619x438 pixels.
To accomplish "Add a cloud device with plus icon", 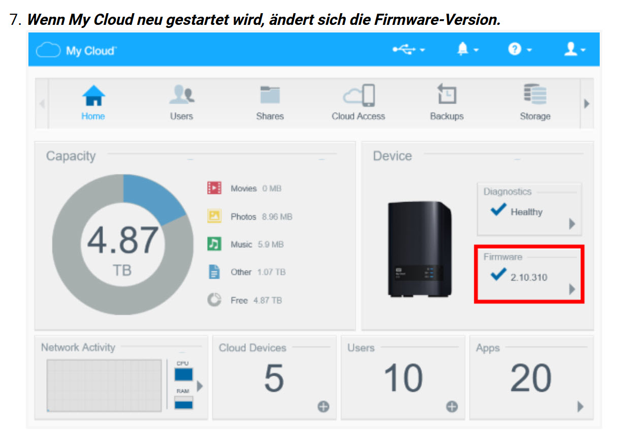I will coord(323,407).
